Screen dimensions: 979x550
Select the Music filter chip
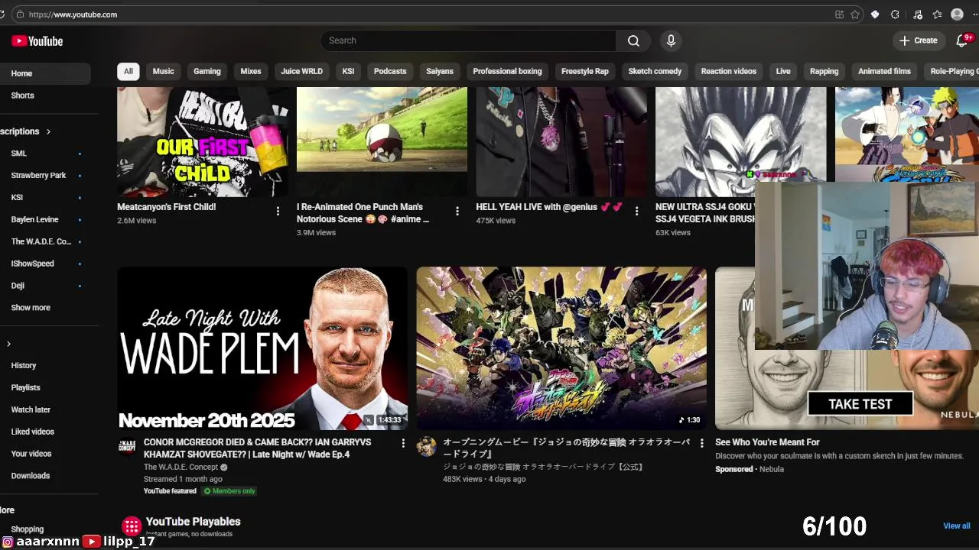pos(163,71)
